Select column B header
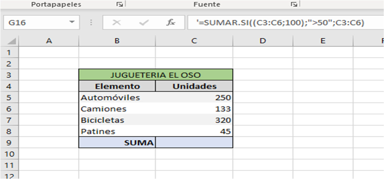Screen dimensions: 384x179 click(117, 41)
